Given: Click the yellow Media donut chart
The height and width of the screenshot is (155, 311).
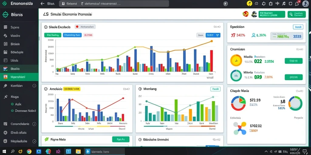Looking at the screenshot, I should pyautogui.click(x=236, y=60).
